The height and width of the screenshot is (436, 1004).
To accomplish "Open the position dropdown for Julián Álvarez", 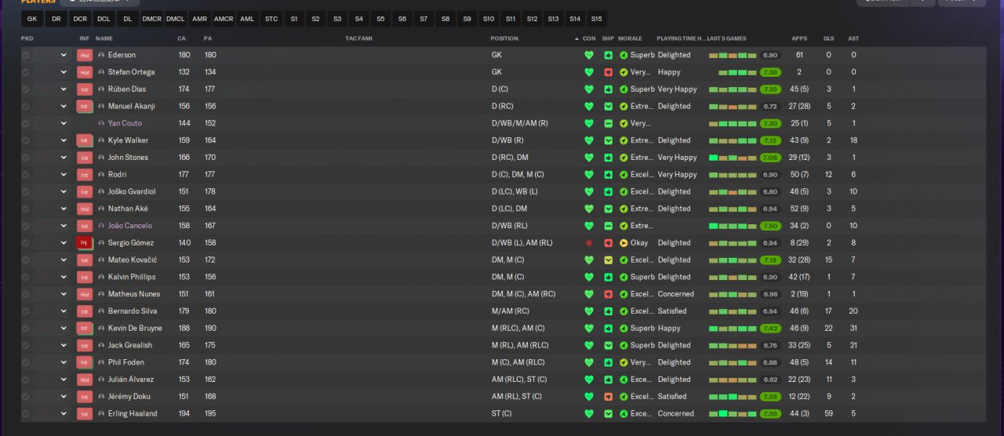I will [64, 380].
